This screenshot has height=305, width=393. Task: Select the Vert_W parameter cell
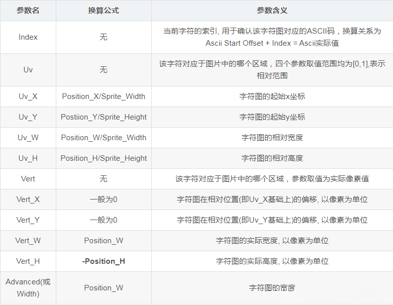click(28, 241)
